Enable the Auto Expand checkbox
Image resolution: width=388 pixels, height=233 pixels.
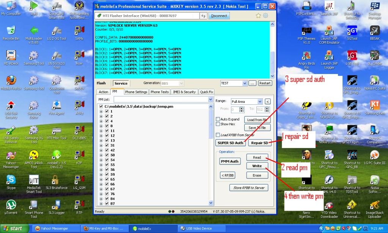coord(218,119)
